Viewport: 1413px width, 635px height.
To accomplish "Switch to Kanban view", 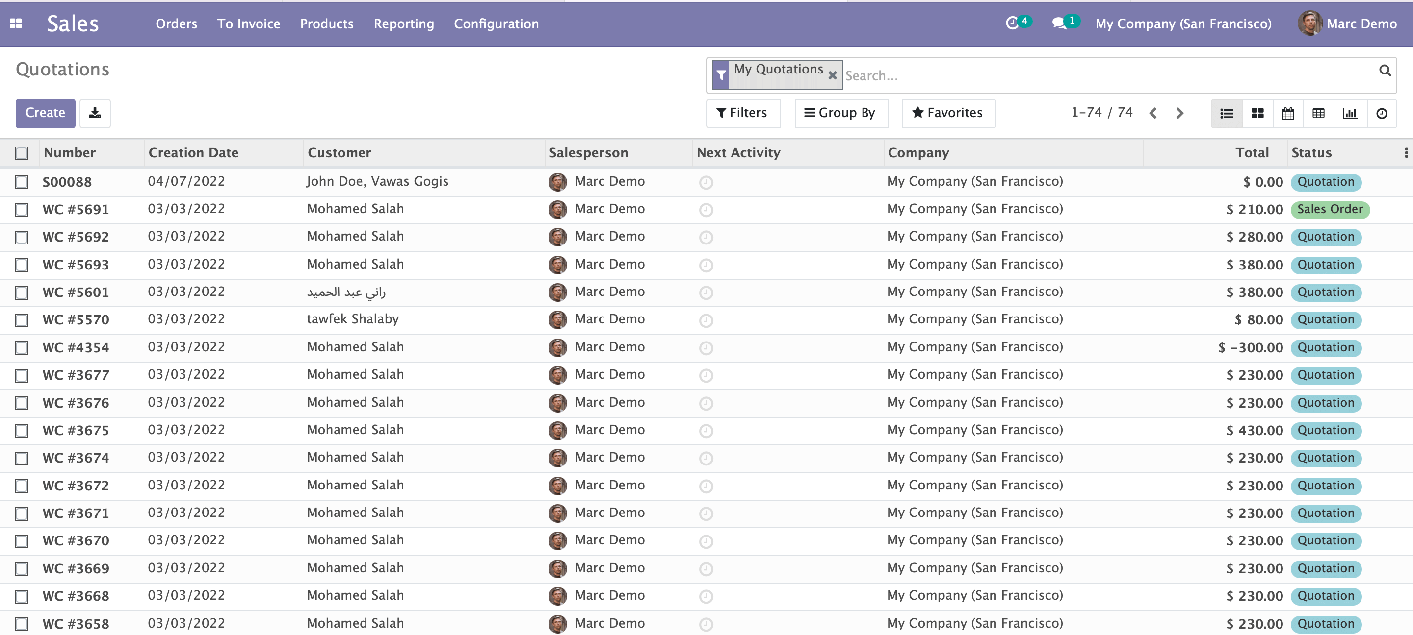I will 1257,113.
